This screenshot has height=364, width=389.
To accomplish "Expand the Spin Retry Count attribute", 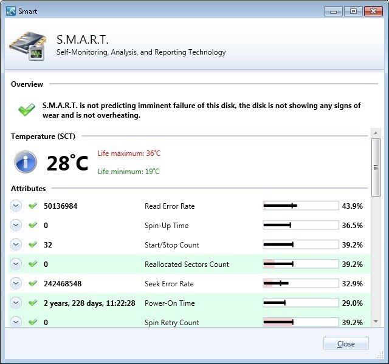I will click(16, 322).
